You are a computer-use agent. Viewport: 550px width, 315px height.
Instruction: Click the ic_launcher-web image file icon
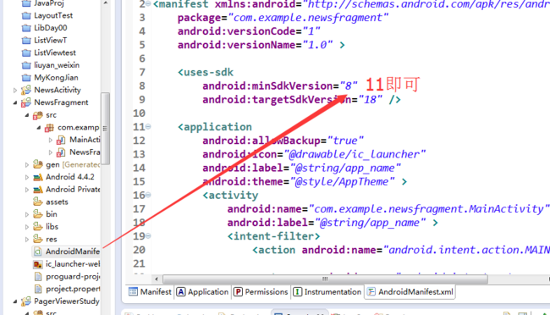point(38,264)
